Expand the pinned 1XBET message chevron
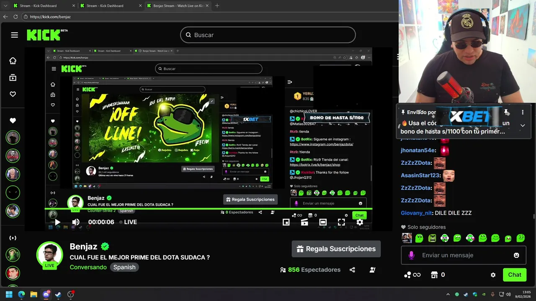The image size is (536, 301). pyautogui.click(x=523, y=125)
